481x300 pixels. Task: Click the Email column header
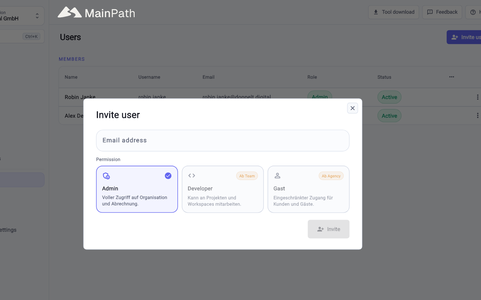208,77
